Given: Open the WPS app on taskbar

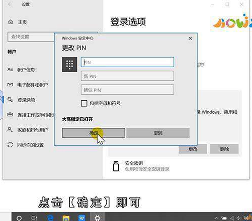Looking at the screenshot, I should [x=81, y=218].
